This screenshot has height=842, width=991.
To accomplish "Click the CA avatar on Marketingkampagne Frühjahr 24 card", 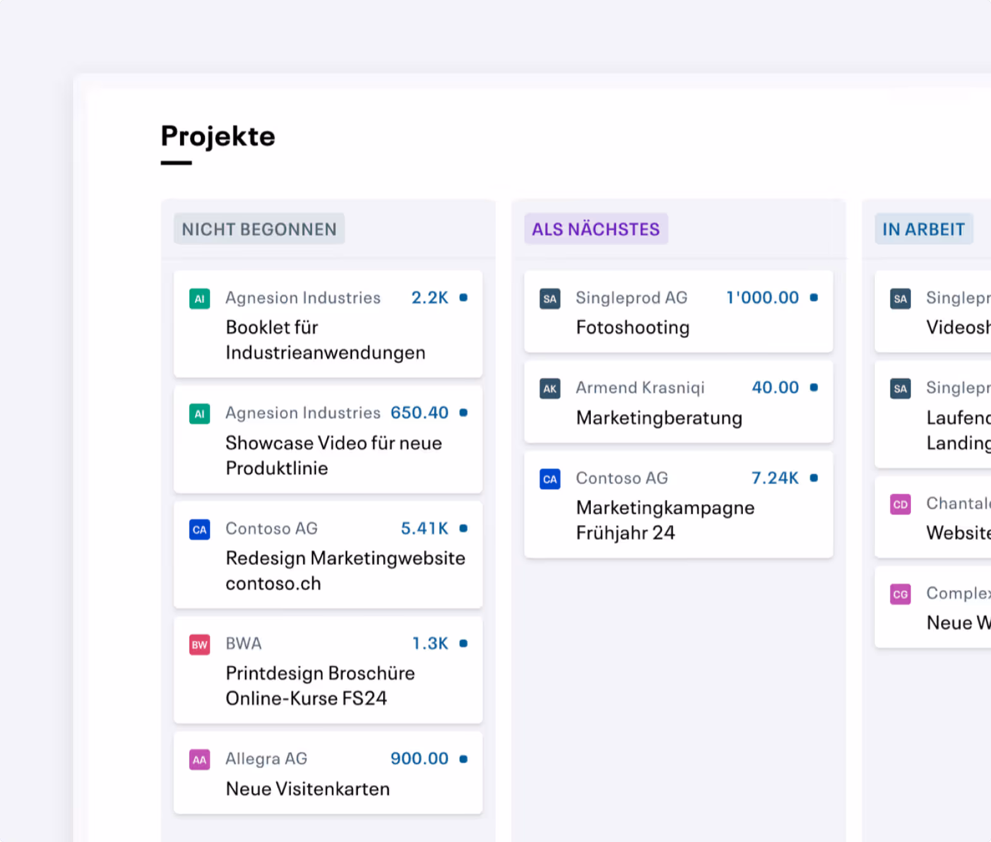I will [x=550, y=479].
